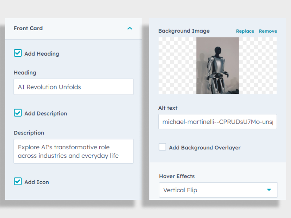
Task: Click the Add Icon label text
Action: (36, 182)
